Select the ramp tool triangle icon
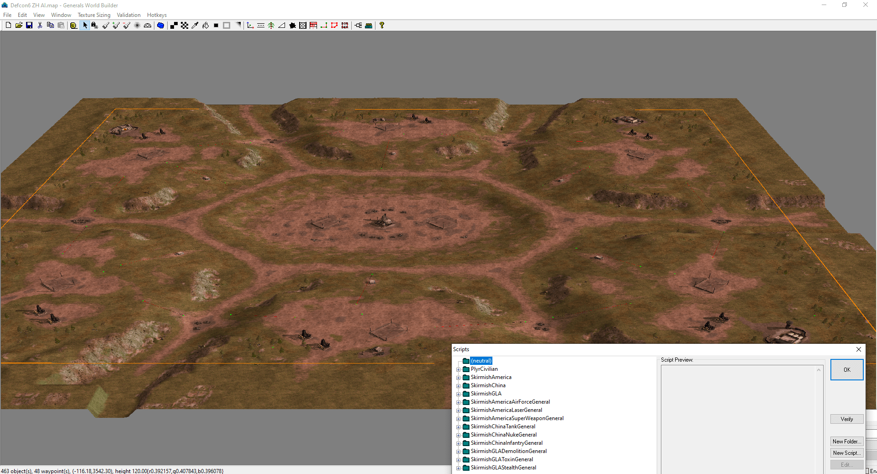Image resolution: width=877 pixels, height=474 pixels. click(282, 26)
